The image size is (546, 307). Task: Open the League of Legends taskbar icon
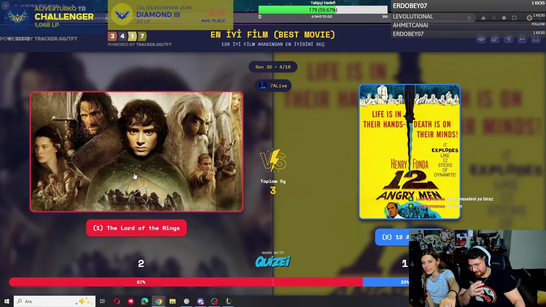click(228, 301)
